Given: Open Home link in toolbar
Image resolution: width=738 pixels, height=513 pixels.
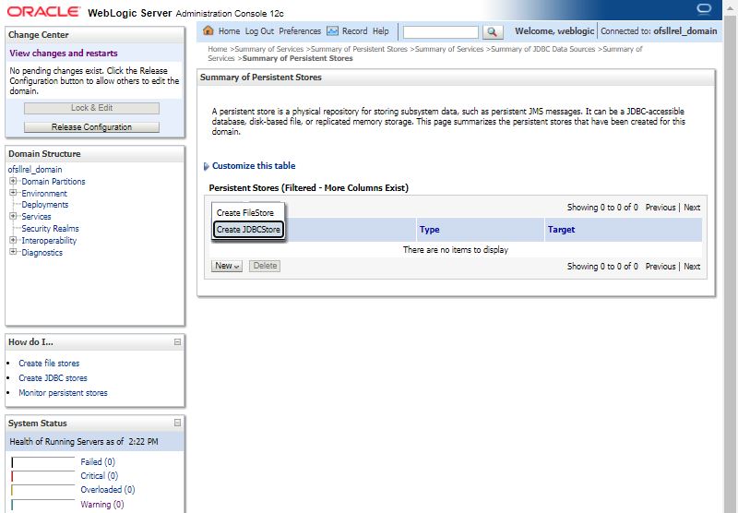Looking at the screenshot, I should 229,31.
